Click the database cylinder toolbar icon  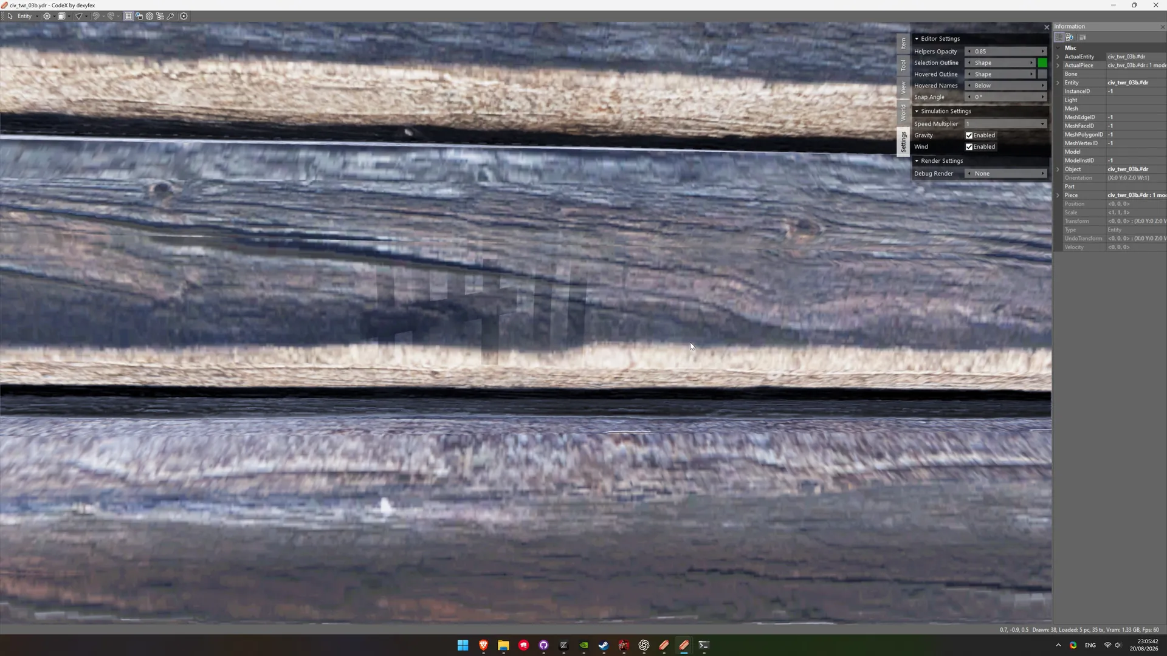click(x=139, y=16)
